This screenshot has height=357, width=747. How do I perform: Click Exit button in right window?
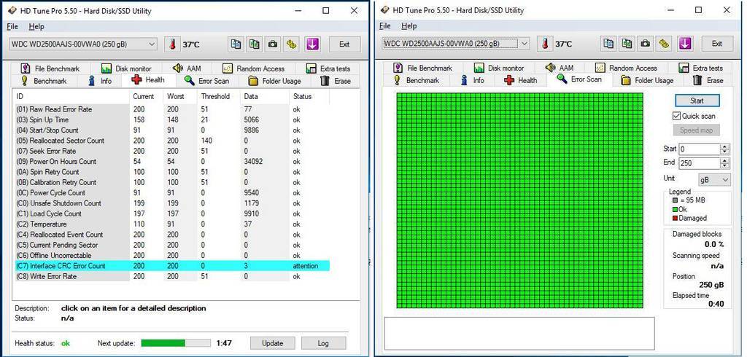pyautogui.click(x=717, y=44)
